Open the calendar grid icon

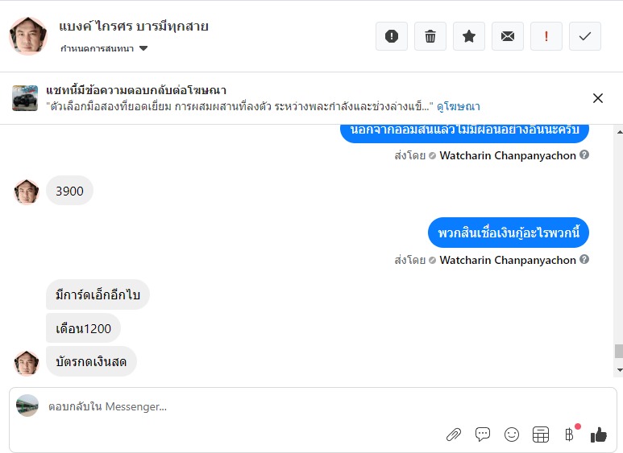click(541, 434)
